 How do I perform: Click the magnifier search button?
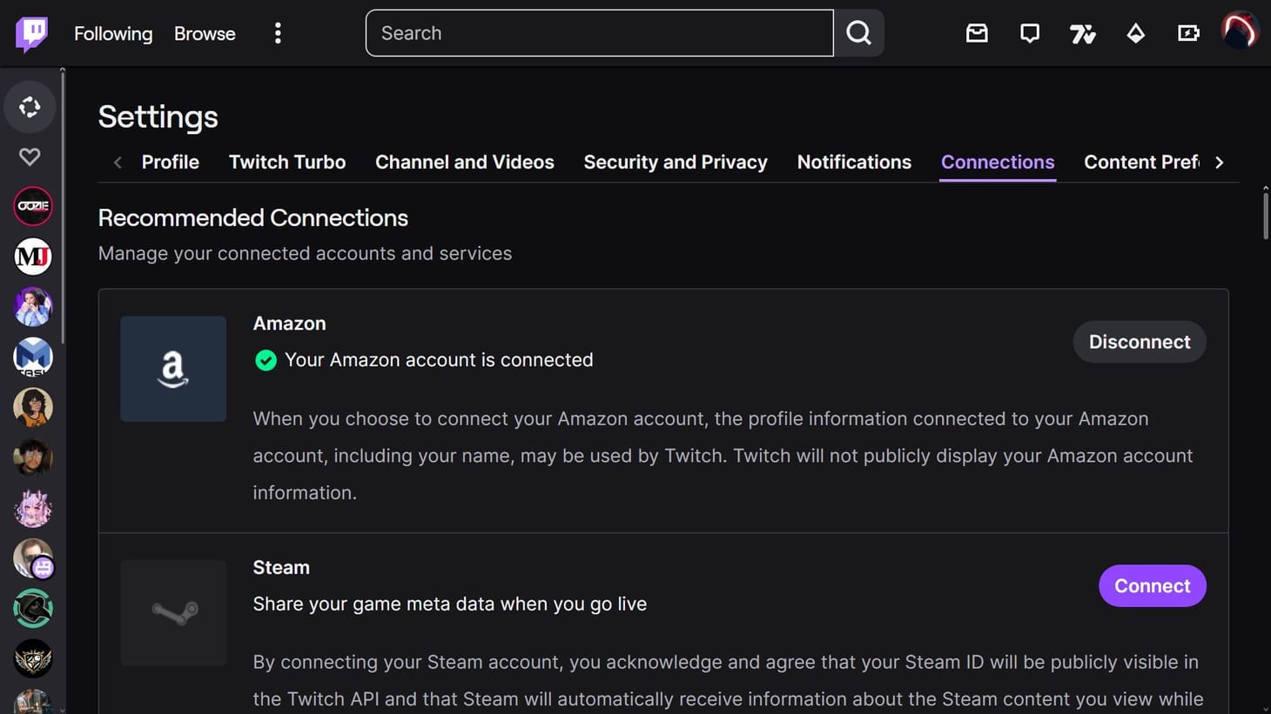859,33
